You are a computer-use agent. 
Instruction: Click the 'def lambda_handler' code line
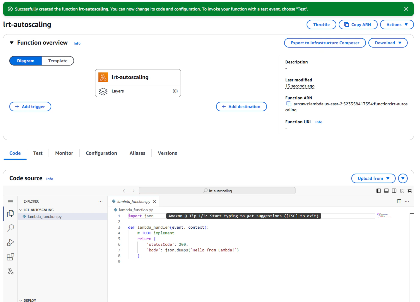tap(168, 227)
